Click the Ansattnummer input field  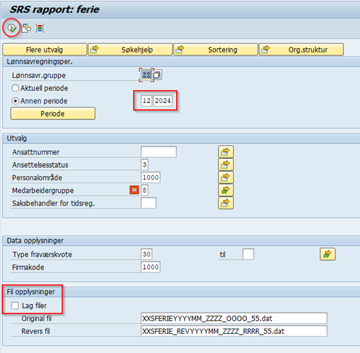[159, 152]
